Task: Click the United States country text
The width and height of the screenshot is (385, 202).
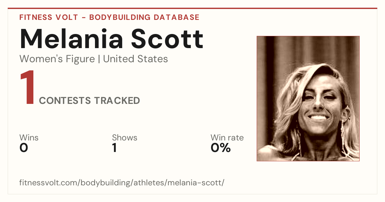Action: 135,59
